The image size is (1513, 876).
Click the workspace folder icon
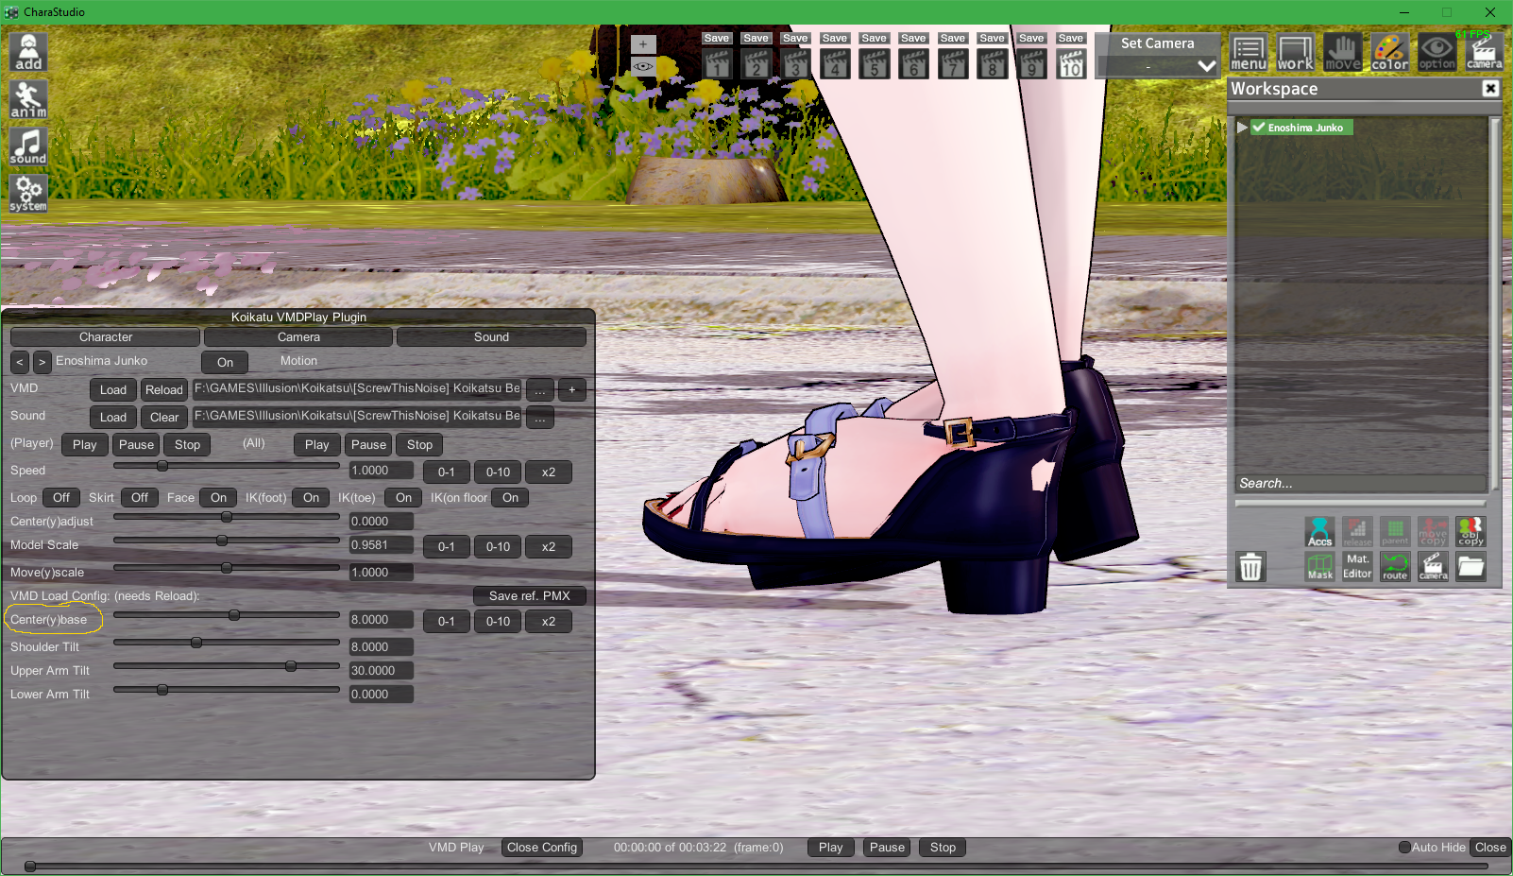(x=1470, y=567)
